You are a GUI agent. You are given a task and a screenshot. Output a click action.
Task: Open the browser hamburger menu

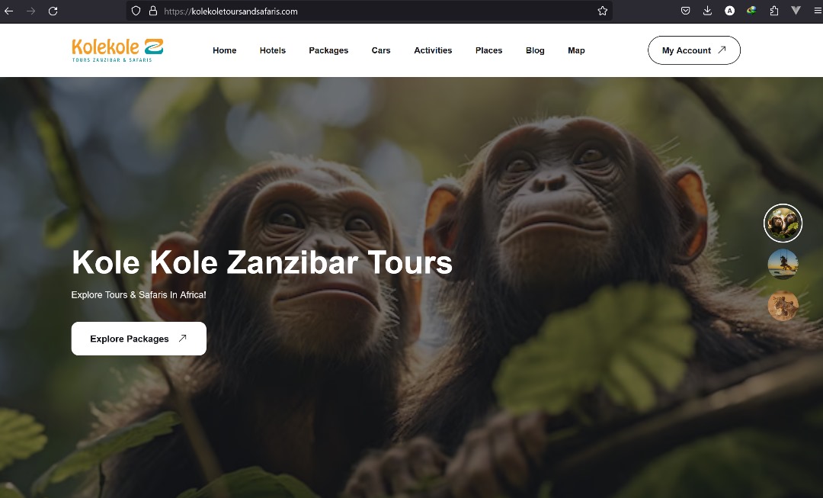click(818, 11)
